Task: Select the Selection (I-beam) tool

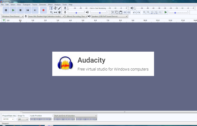Action: click(x=51, y=8)
